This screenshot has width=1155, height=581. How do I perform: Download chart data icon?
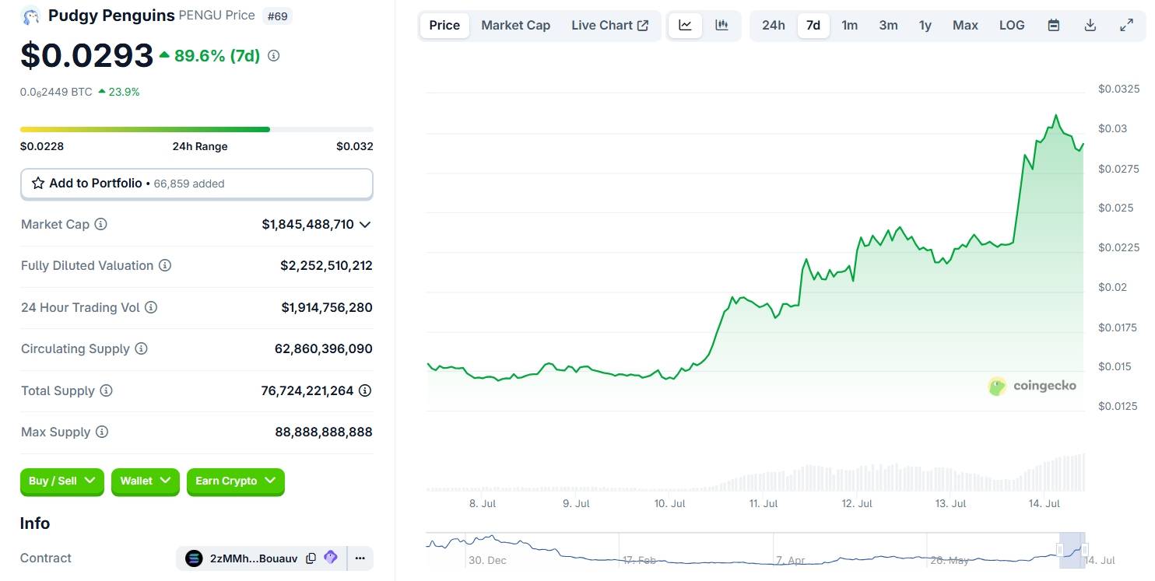[x=1090, y=25]
